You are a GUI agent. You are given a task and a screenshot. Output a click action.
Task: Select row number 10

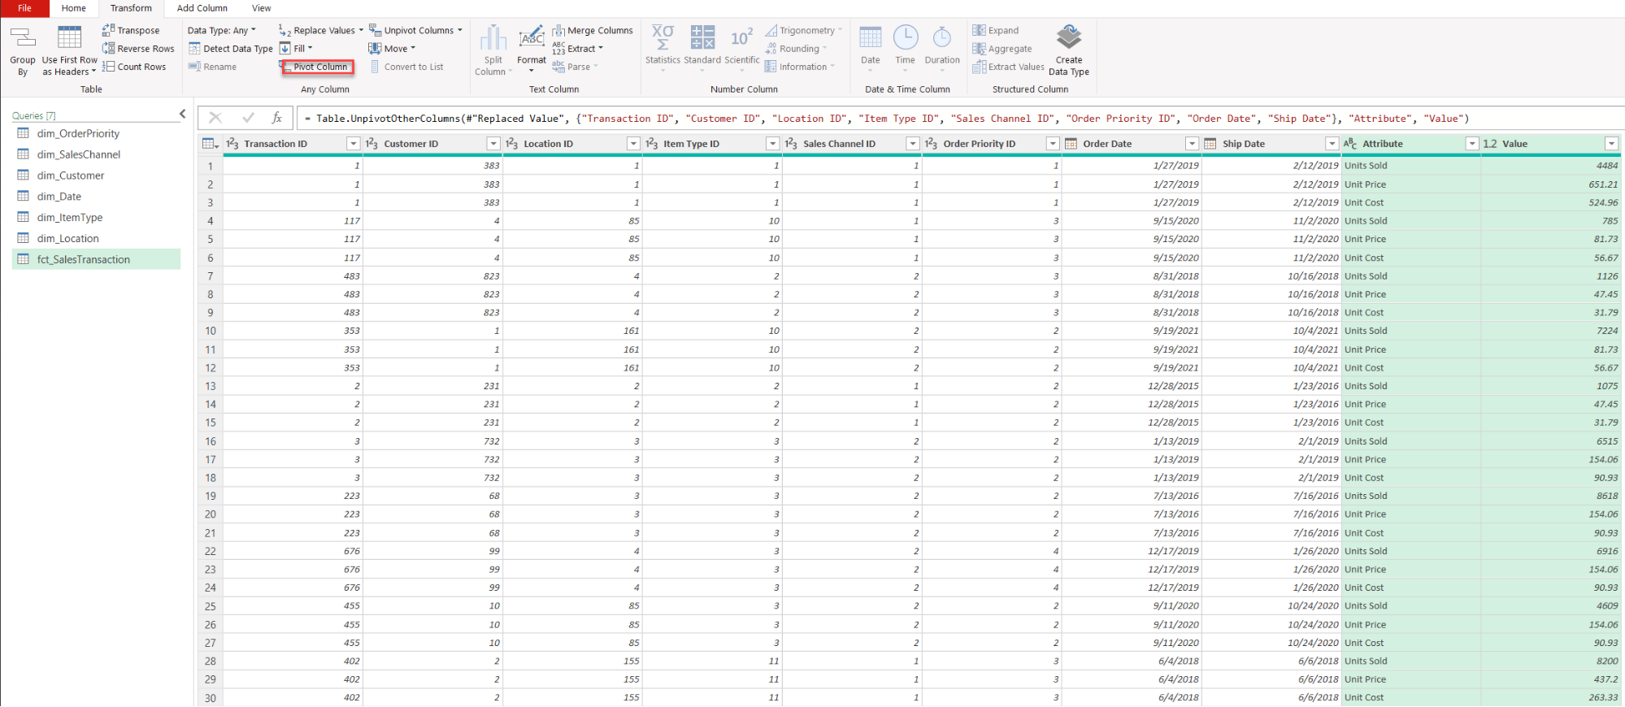click(211, 331)
